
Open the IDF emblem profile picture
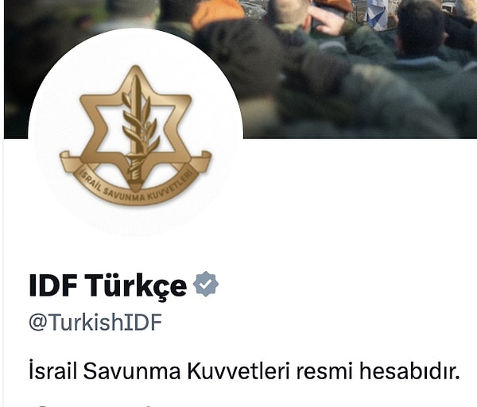(135, 134)
